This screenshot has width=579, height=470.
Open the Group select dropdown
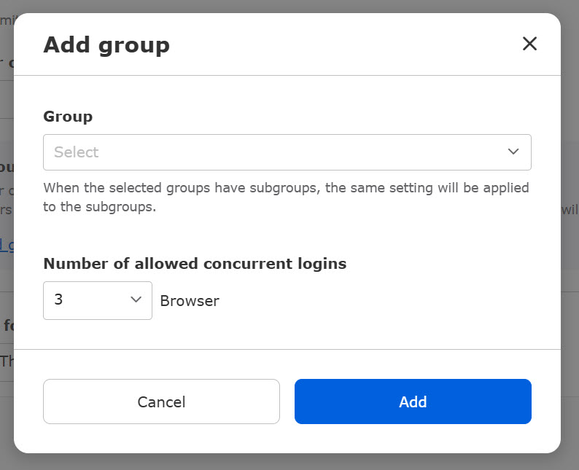click(287, 152)
